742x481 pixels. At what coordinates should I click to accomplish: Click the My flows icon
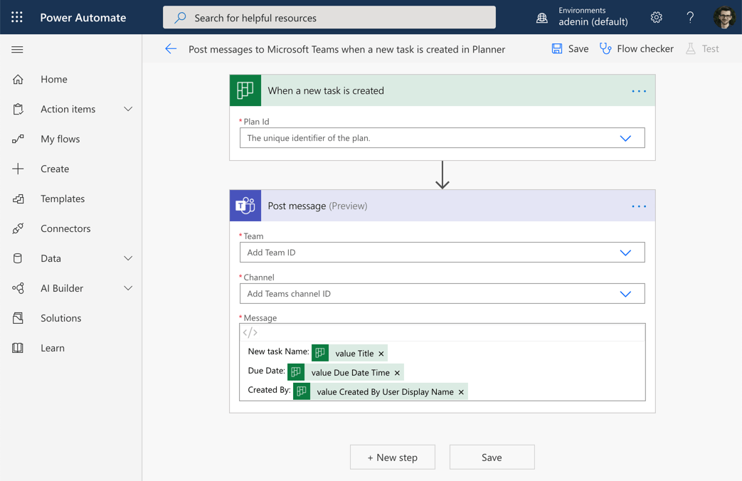[x=18, y=139]
